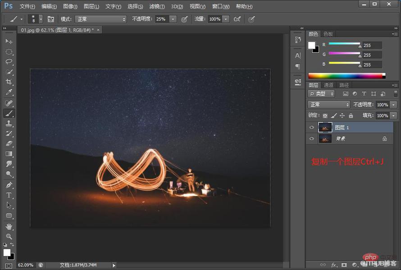Viewport: 401px width, 270px height.
Task: Open the flow 100% dropdown arrow
Action: pyautogui.click(x=226, y=19)
